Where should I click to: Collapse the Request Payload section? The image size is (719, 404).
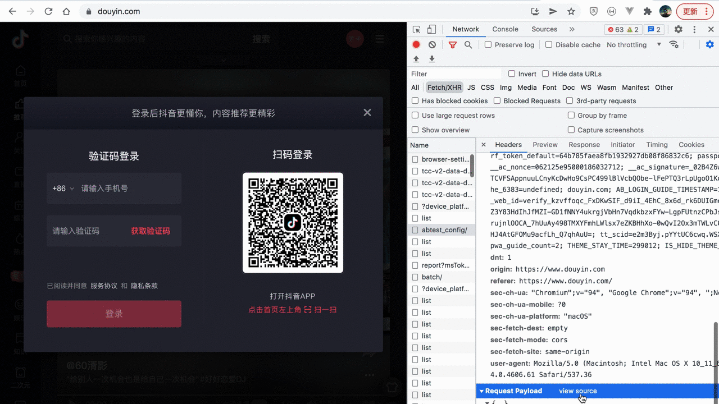pos(482,391)
